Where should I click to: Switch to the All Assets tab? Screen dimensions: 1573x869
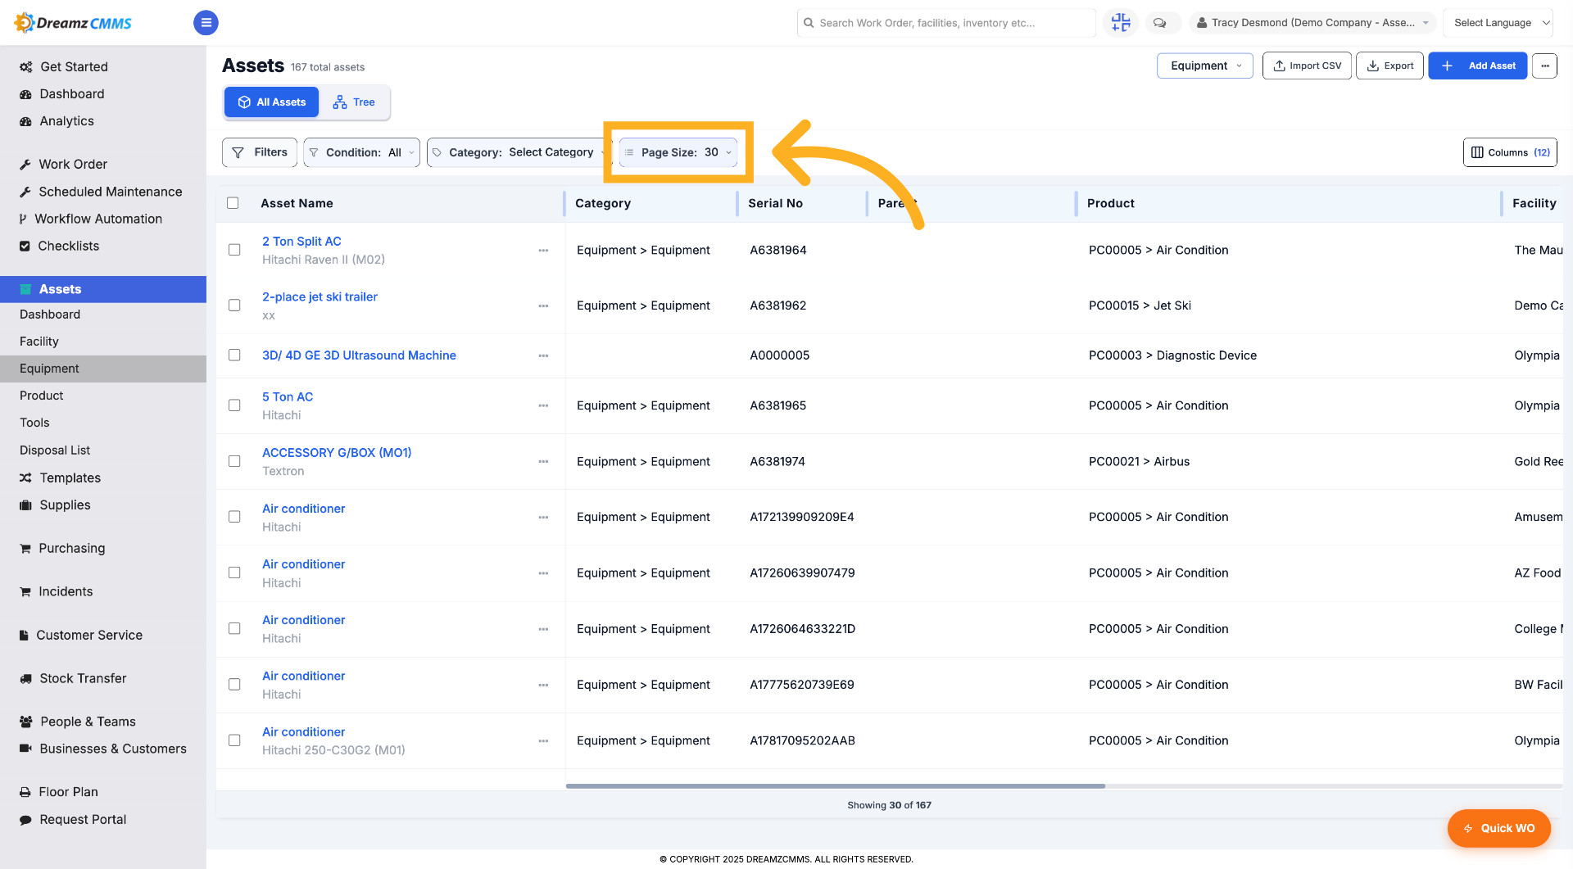tap(272, 102)
